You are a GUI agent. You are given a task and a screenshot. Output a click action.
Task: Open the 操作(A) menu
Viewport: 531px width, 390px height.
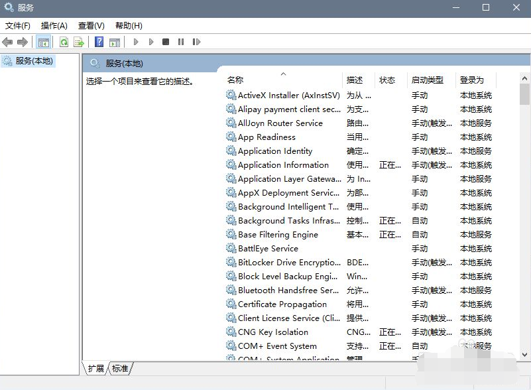tap(54, 26)
